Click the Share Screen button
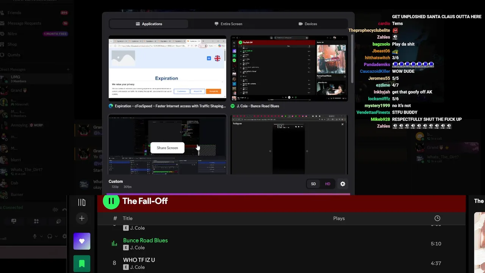Viewport: 485px width, 273px height. coord(167,148)
